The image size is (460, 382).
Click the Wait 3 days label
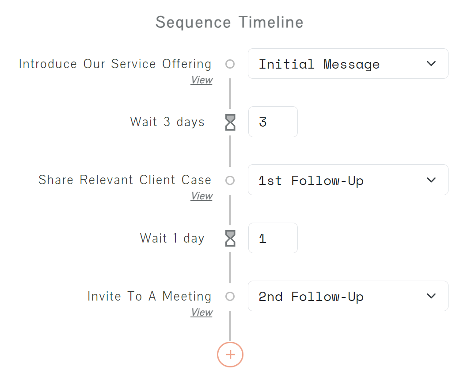tap(167, 122)
